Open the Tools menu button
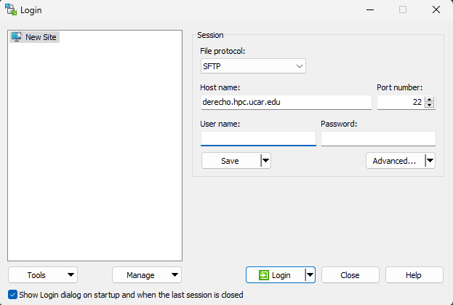The height and width of the screenshot is (305, 453). click(x=43, y=275)
